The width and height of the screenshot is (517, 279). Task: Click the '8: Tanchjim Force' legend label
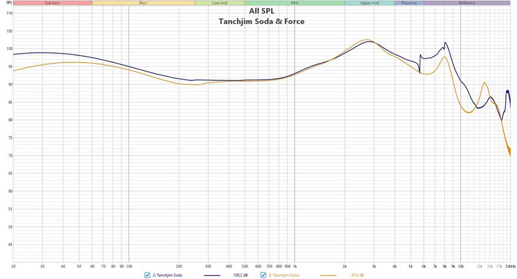pos(284,275)
